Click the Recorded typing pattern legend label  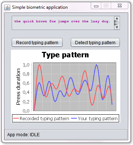click(44, 118)
